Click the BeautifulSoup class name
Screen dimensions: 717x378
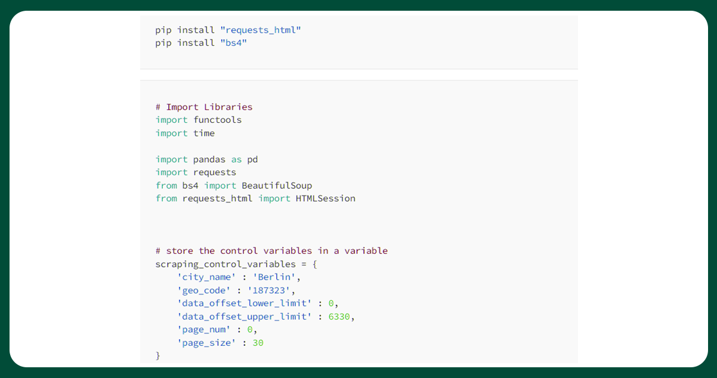click(x=276, y=185)
